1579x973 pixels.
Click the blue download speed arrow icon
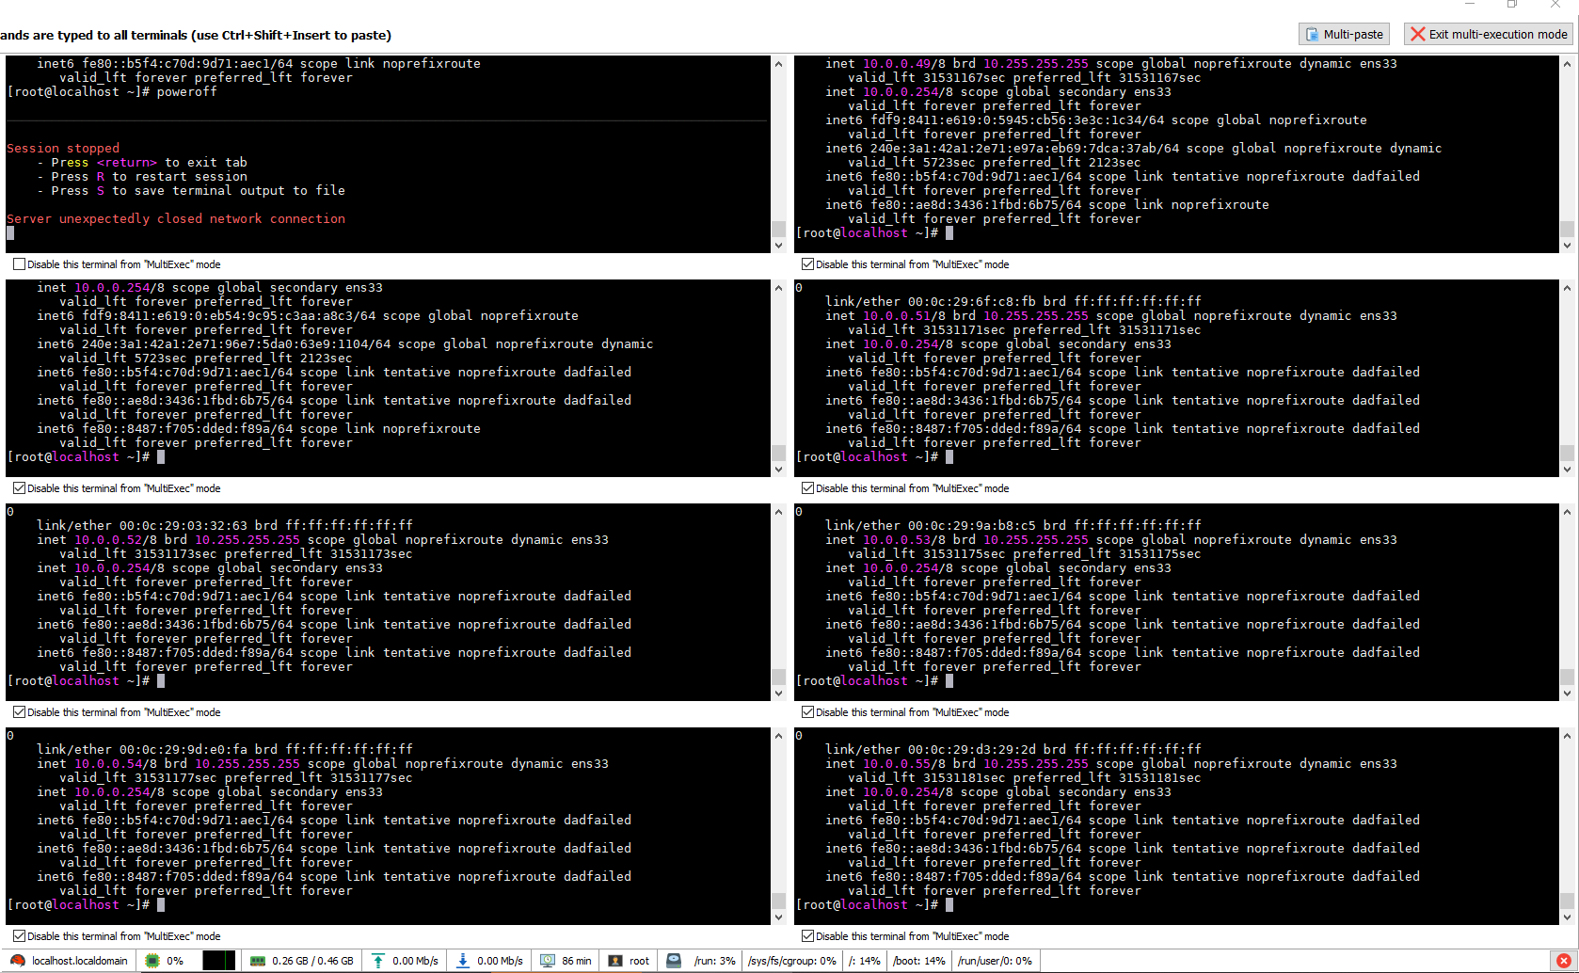point(462,961)
